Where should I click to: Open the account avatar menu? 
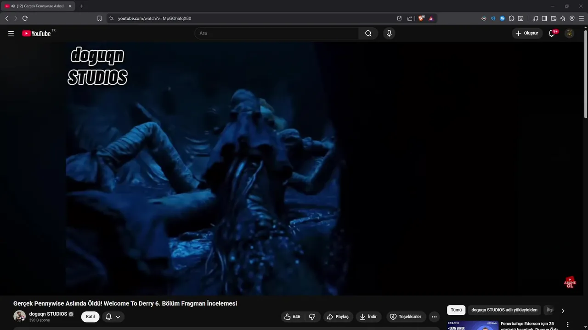click(569, 33)
